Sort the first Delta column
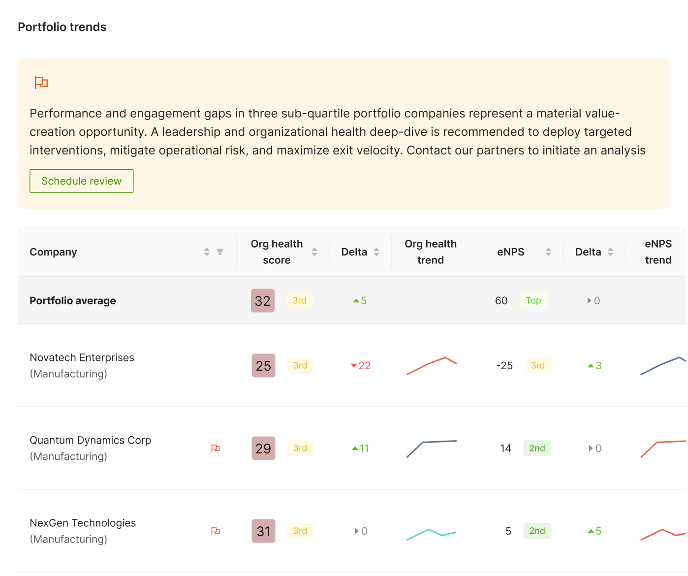The width and height of the screenshot is (688, 576). [376, 252]
